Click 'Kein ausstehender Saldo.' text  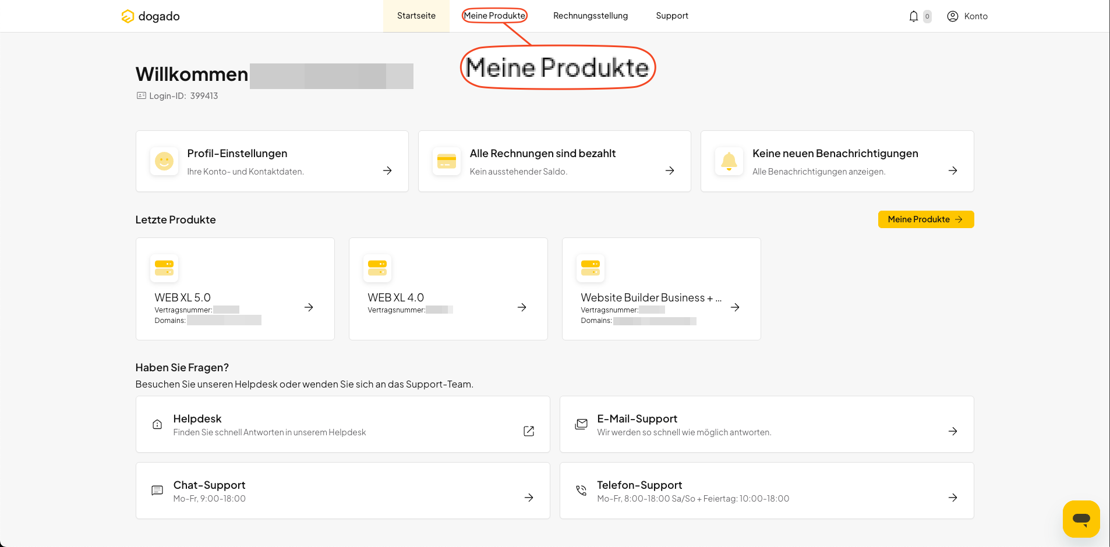pos(518,172)
